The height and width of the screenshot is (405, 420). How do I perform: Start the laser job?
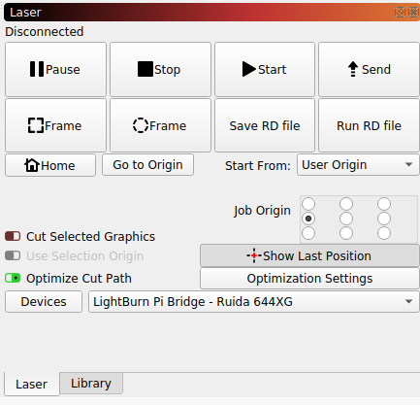pyautogui.click(x=265, y=69)
